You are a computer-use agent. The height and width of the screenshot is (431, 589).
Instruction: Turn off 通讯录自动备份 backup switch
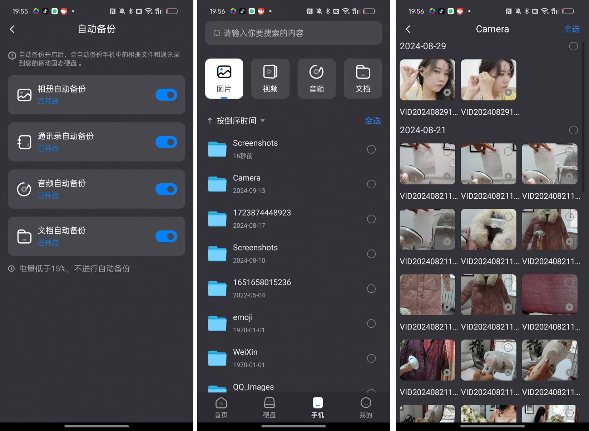point(166,142)
